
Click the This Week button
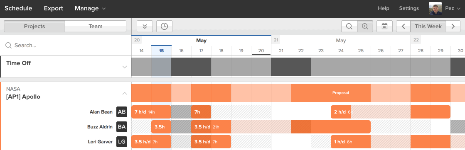tap(428, 27)
